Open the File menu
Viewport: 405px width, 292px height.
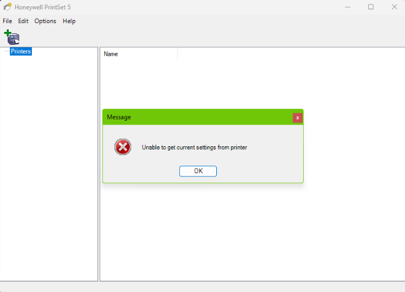coord(7,21)
